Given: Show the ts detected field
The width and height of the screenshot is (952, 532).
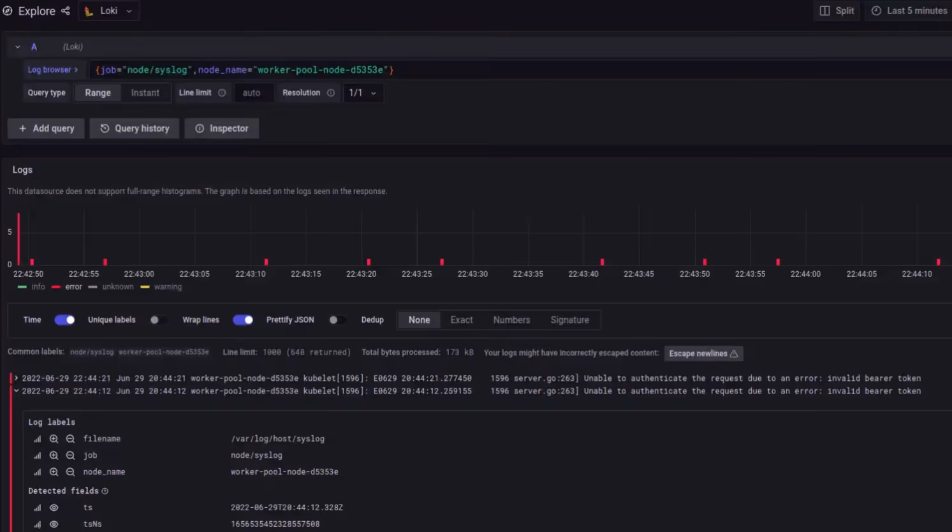Looking at the screenshot, I should [x=54, y=507].
